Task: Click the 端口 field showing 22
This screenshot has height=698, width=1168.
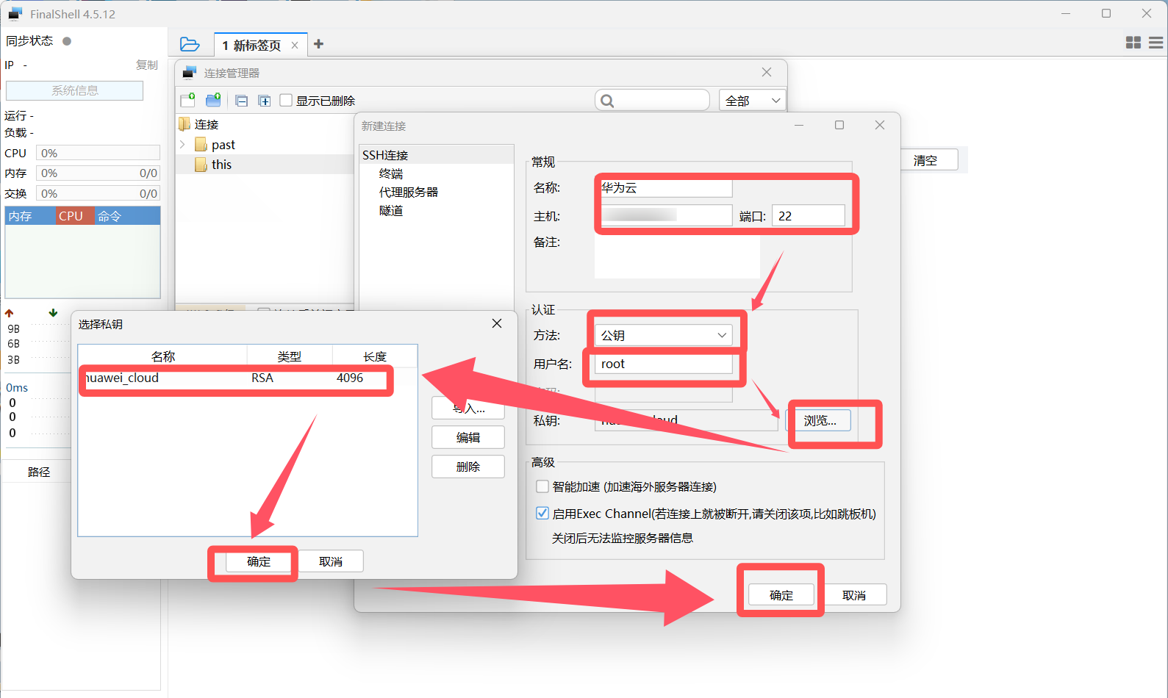Action: tap(809, 215)
